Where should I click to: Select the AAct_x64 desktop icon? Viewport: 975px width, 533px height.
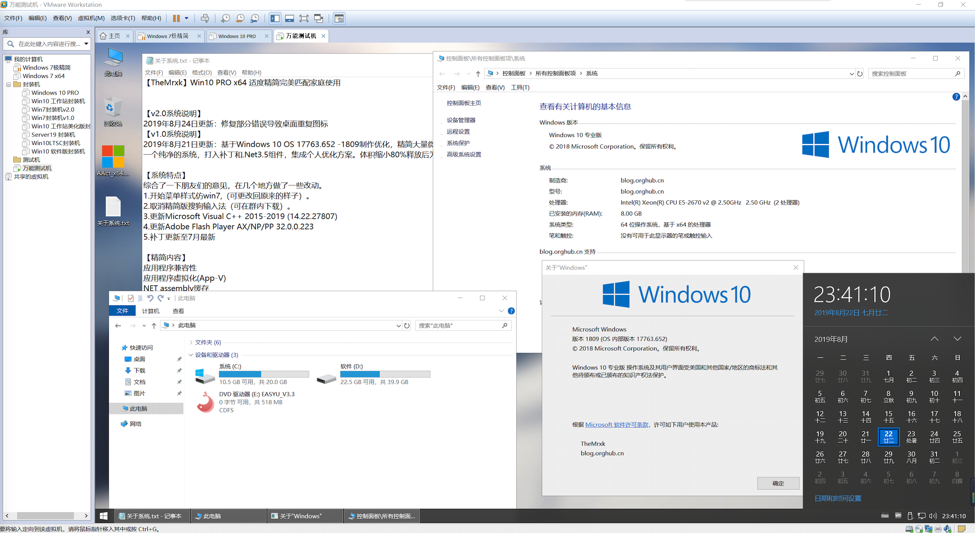click(113, 161)
